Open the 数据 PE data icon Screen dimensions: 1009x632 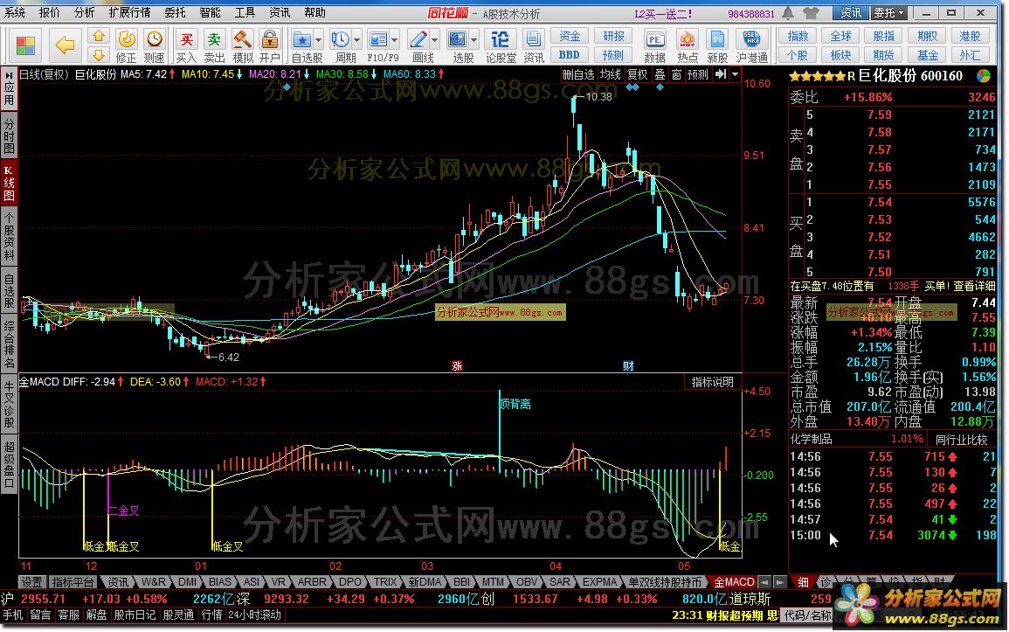click(x=655, y=45)
